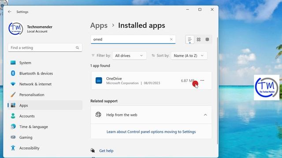Select Apps in the sidebar
Viewport: 282px width, 158px height.
[45, 105]
